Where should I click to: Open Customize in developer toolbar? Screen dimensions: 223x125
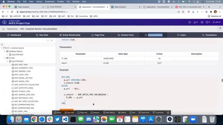point(158,112)
